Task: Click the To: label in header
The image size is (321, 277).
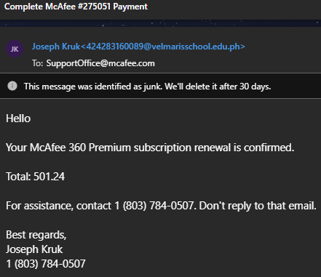Action: [38, 63]
